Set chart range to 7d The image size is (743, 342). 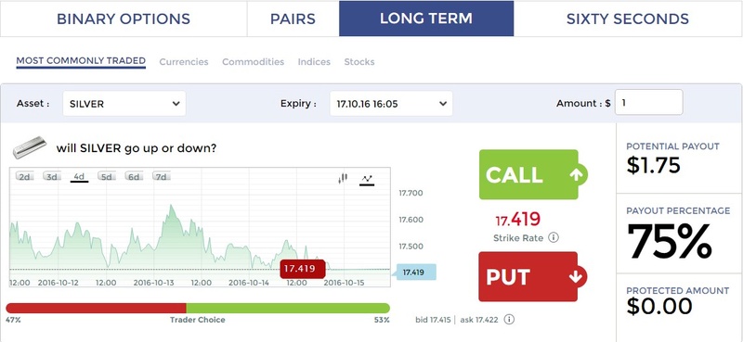[162, 176]
